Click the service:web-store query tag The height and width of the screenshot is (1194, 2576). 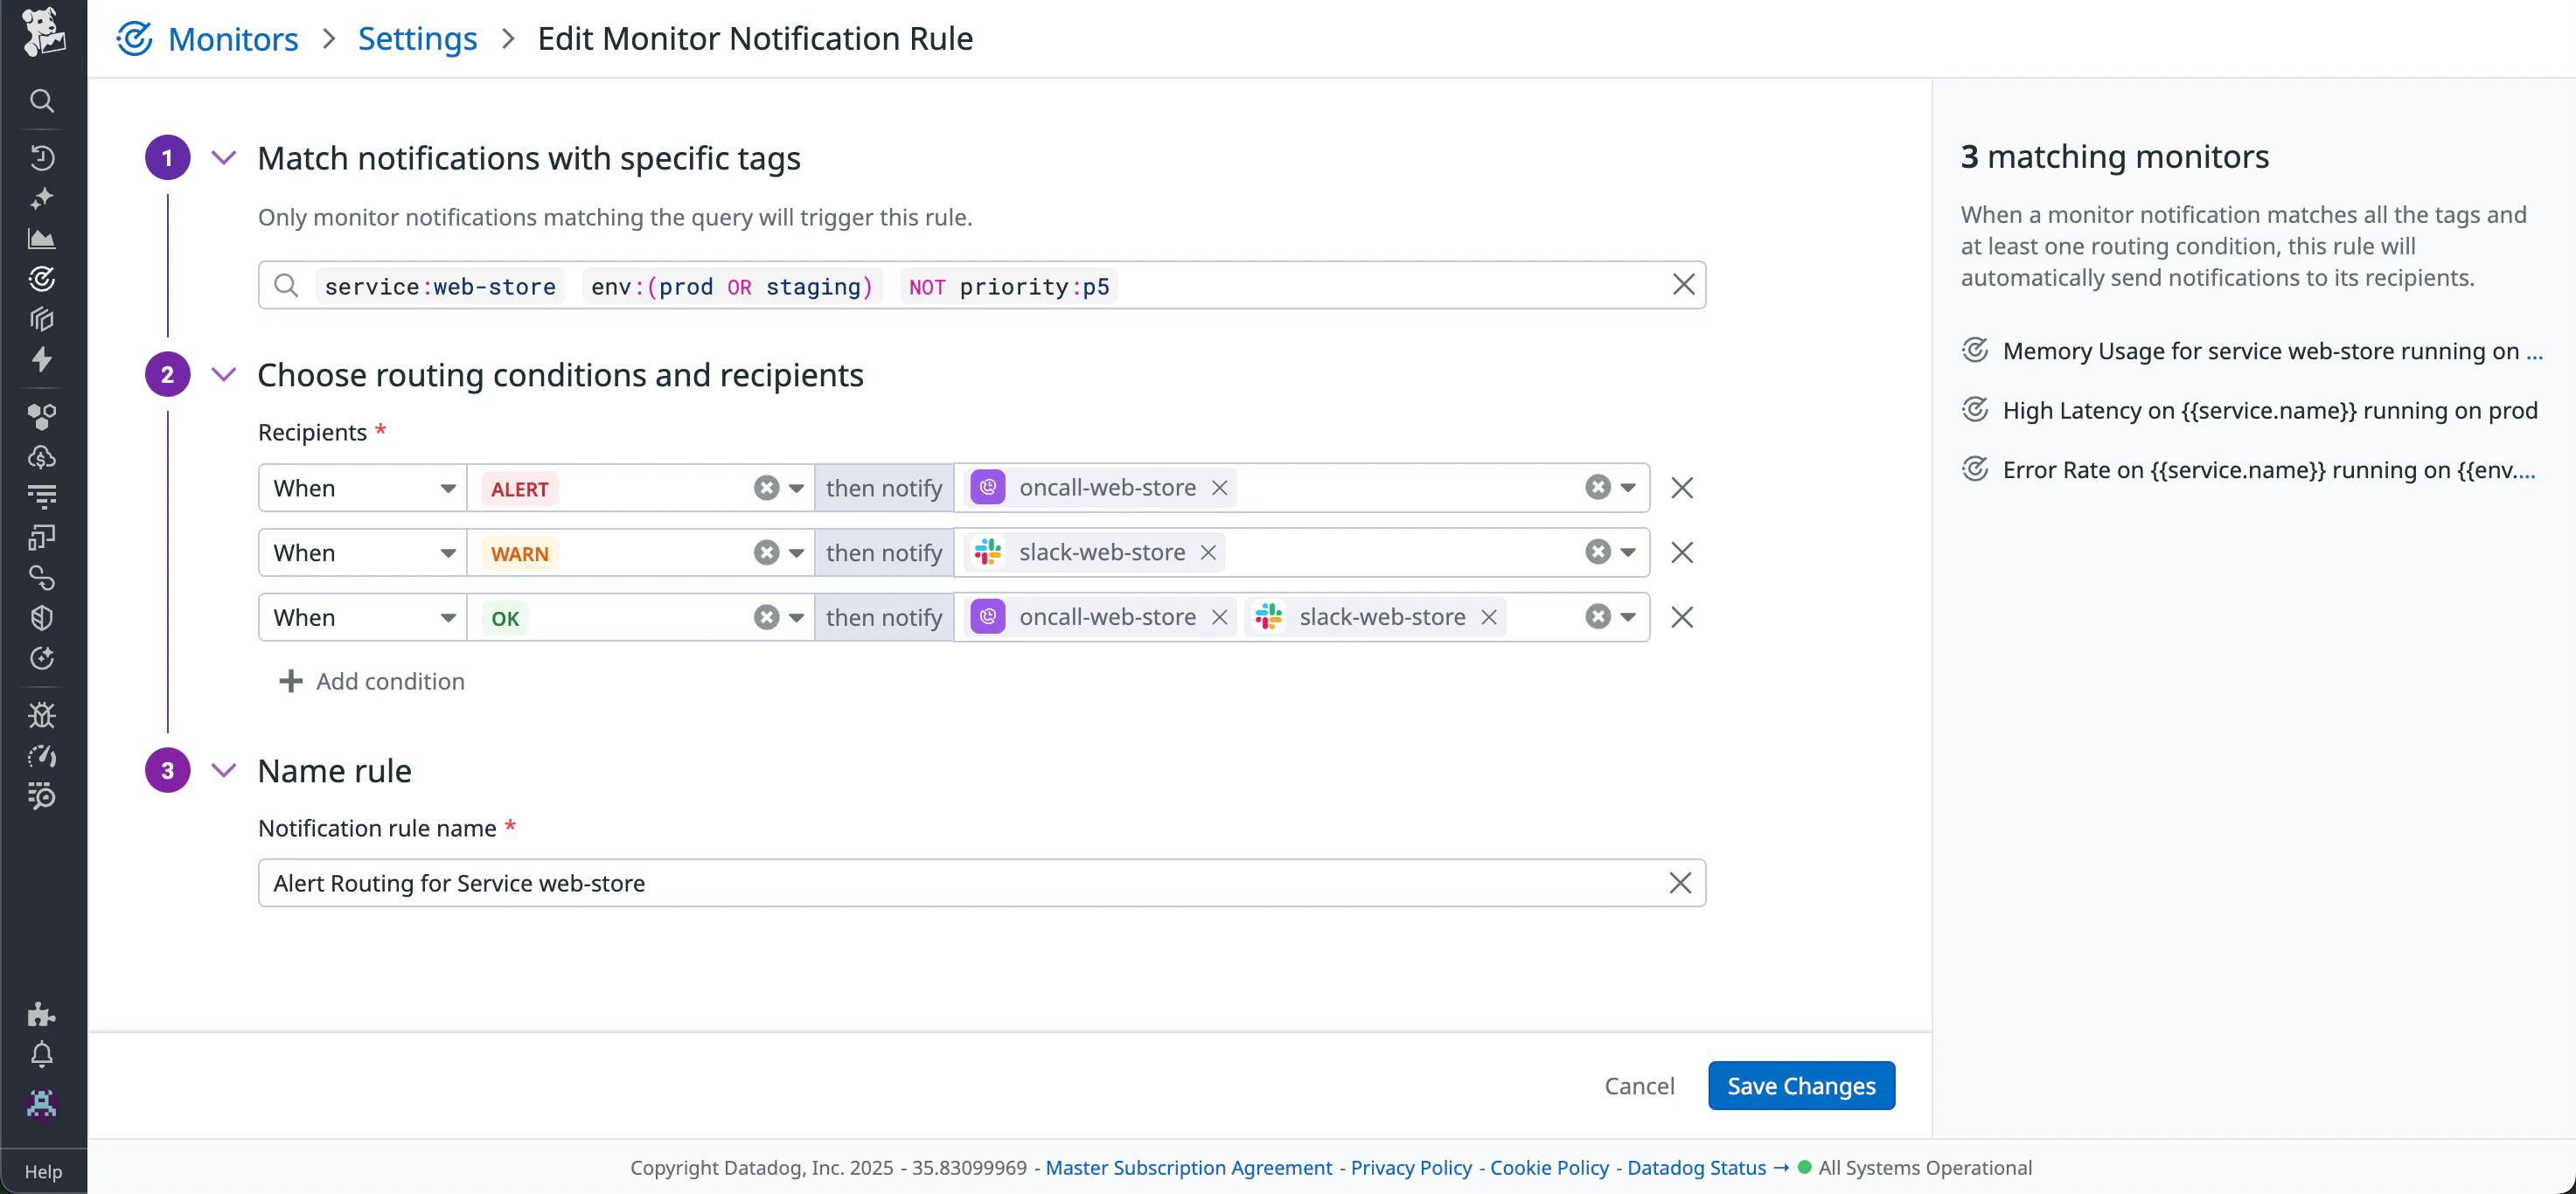point(440,286)
